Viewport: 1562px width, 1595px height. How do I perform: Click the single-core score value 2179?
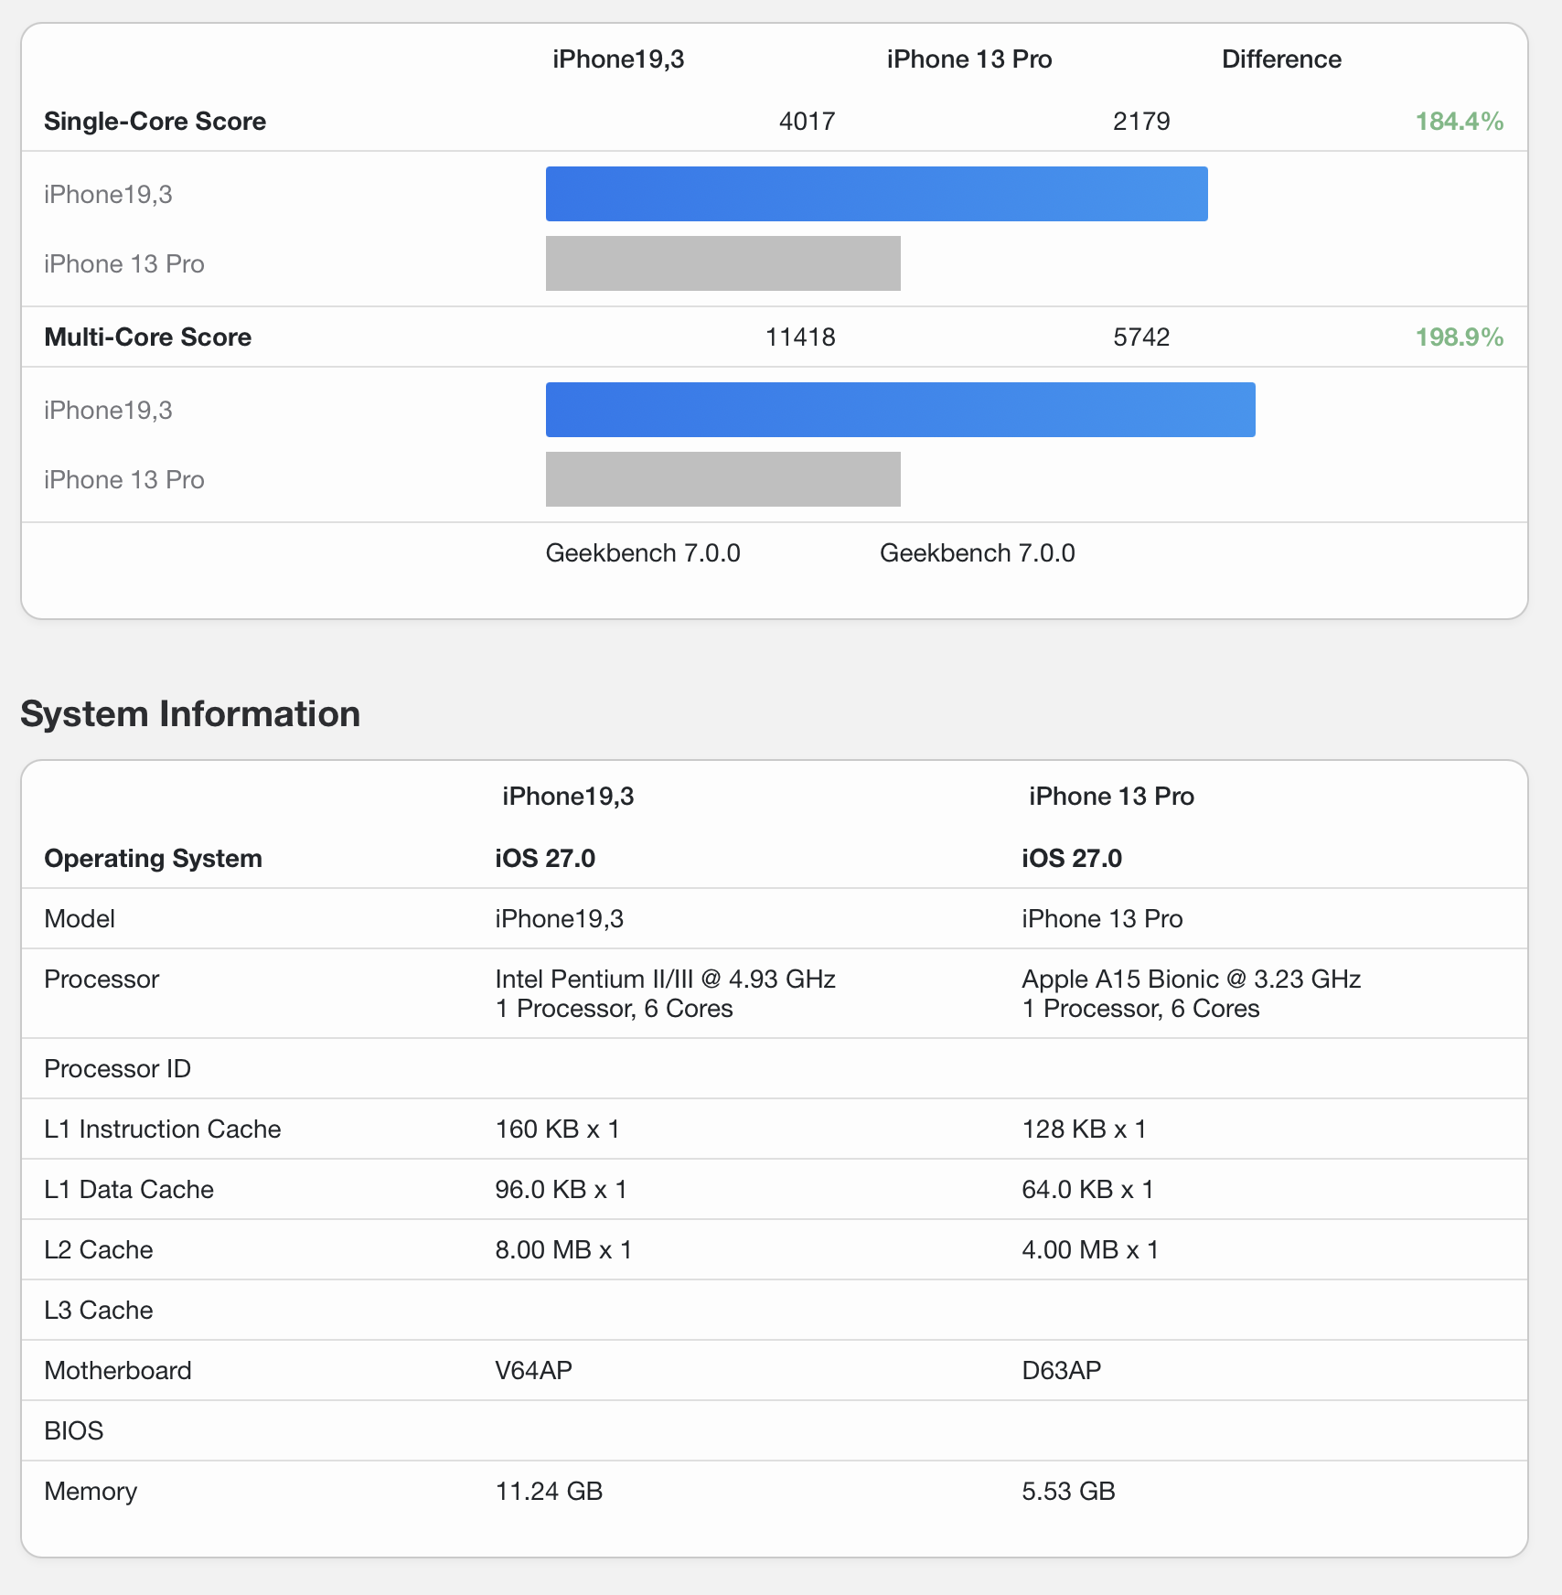(x=1141, y=122)
